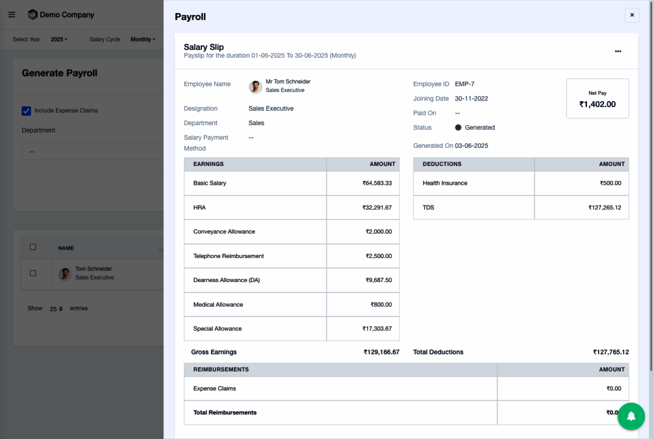Tick the select-all checkbox in the table header

33,247
